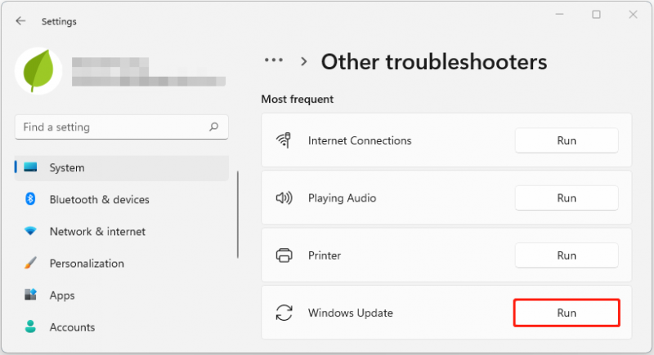Click the Internet Connections label
The image size is (654, 355).
[x=360, y=140]
